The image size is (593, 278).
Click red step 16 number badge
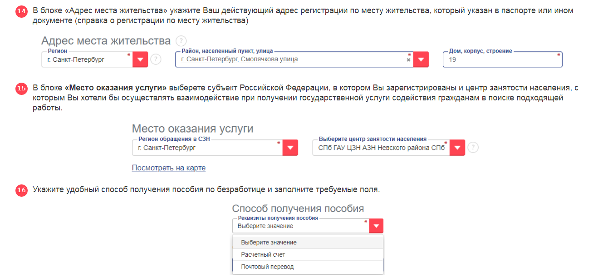(21, 190)
